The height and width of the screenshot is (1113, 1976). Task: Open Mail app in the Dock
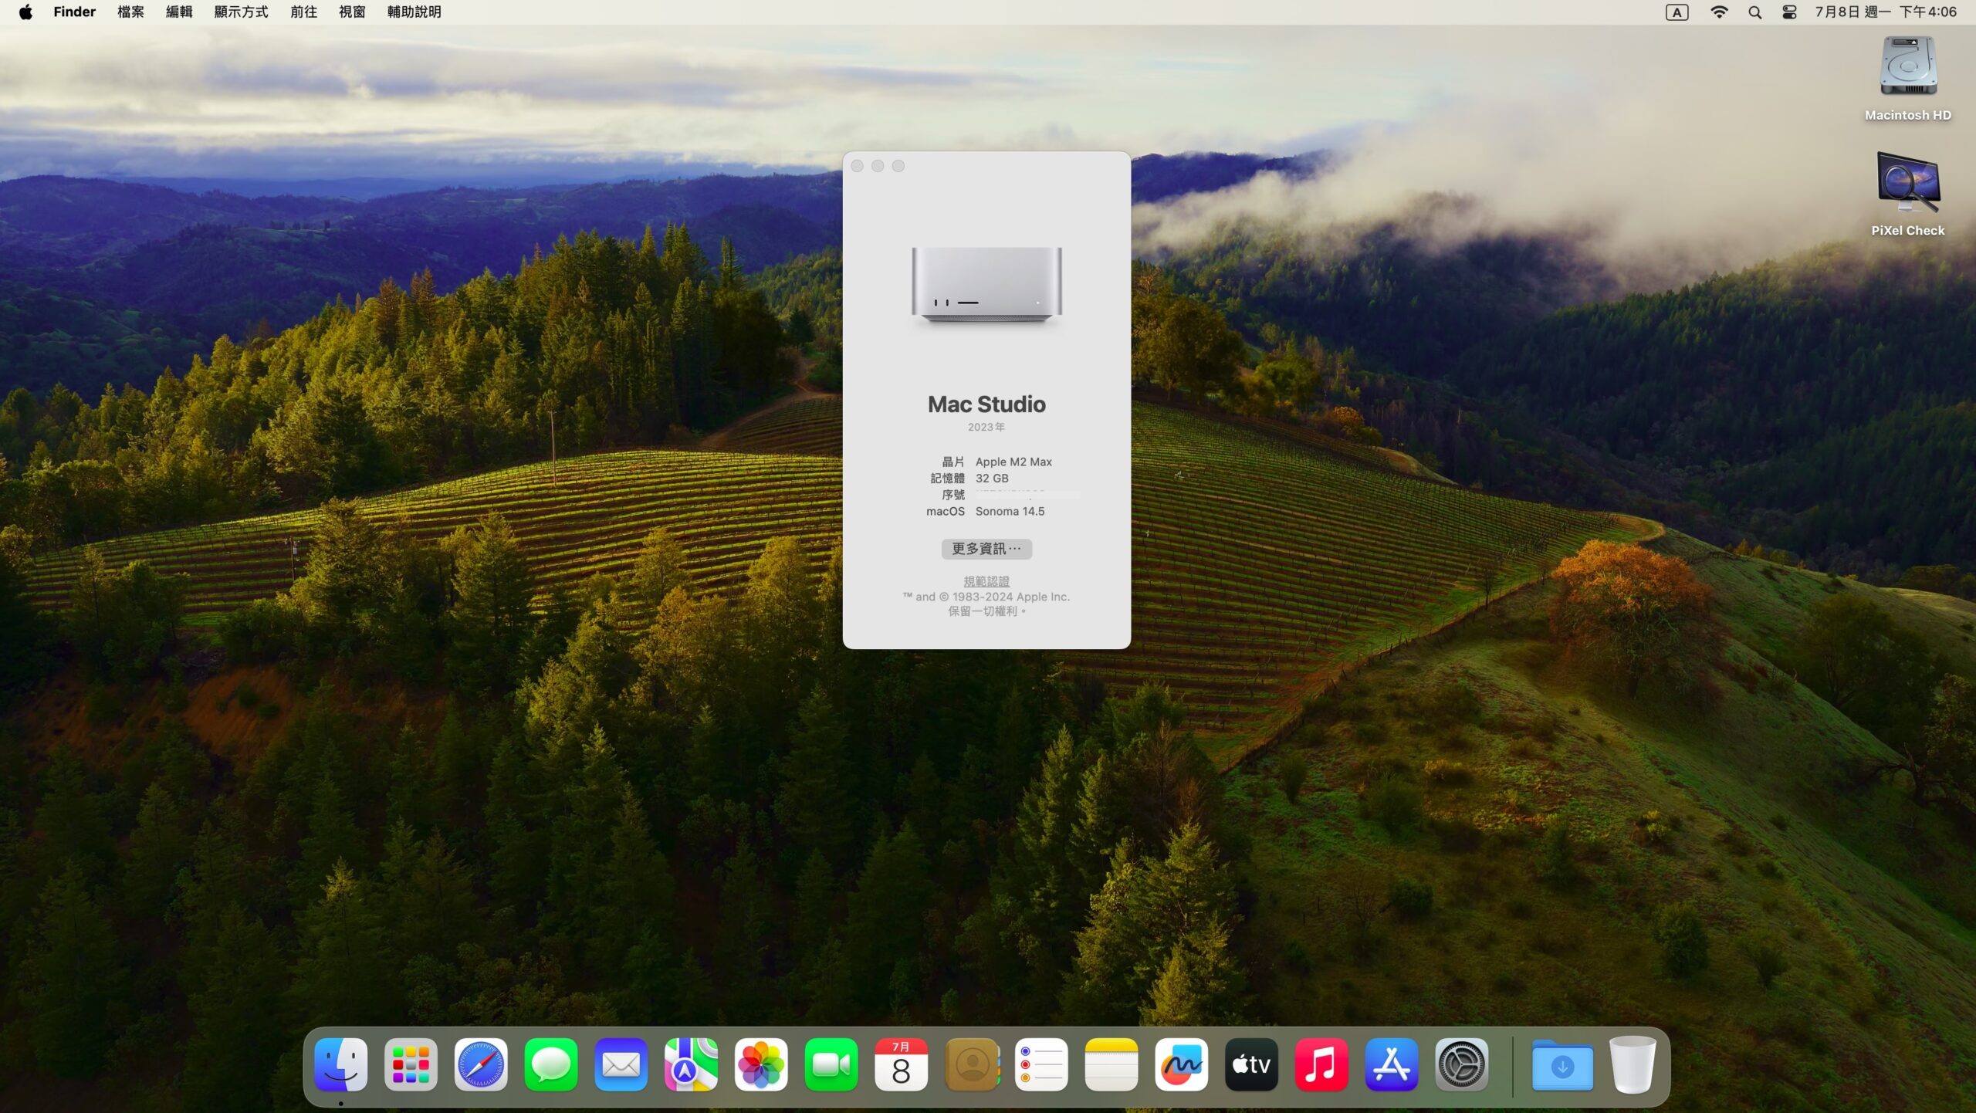click(x=621, y=1064)
